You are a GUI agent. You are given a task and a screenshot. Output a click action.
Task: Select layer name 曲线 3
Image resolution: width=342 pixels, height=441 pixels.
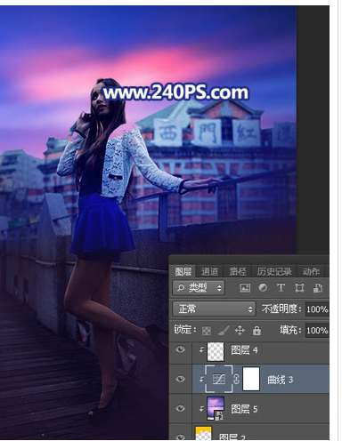(281, 380)
